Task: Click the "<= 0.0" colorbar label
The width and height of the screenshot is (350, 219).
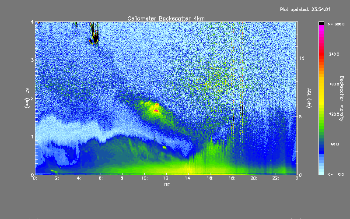Action: (x=336, y=174)
